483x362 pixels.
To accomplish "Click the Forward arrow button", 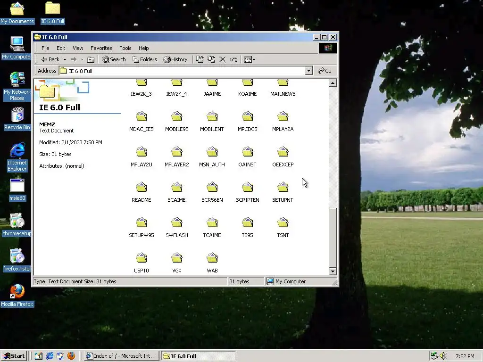I will (x=73, y=59).
